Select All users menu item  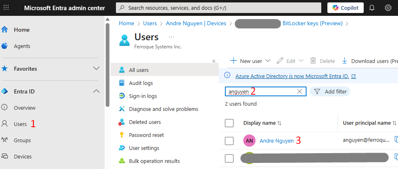coord(165,70)
